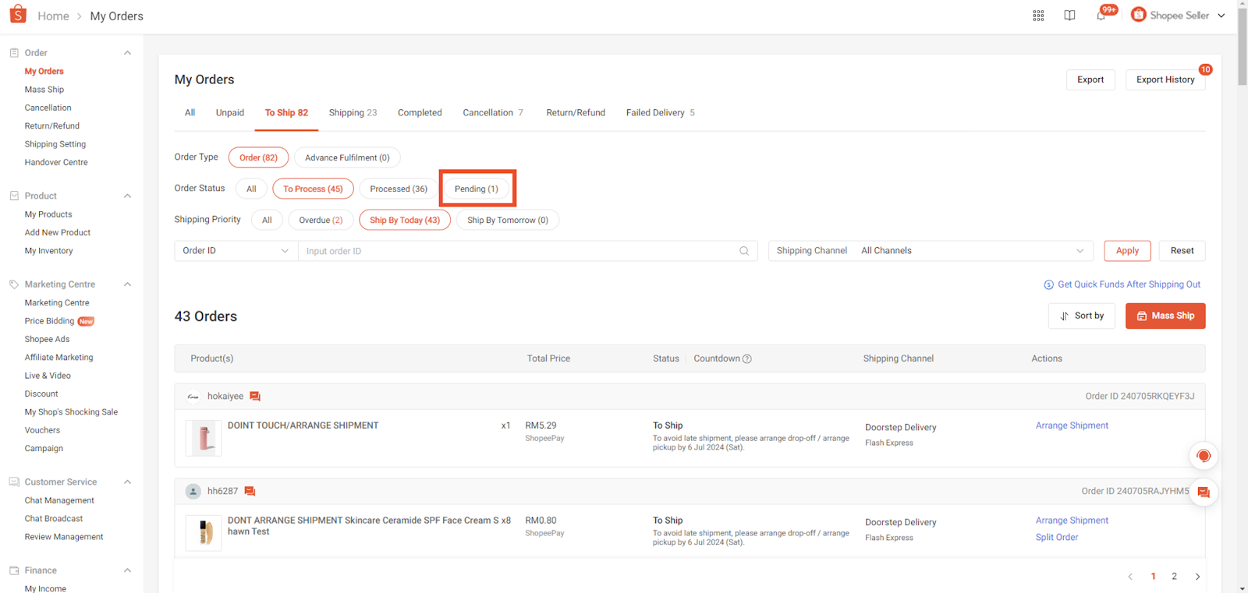Switch to the Failed Delivery tab
Viewport: 1248px width, 593px height.
pos(660,113)
